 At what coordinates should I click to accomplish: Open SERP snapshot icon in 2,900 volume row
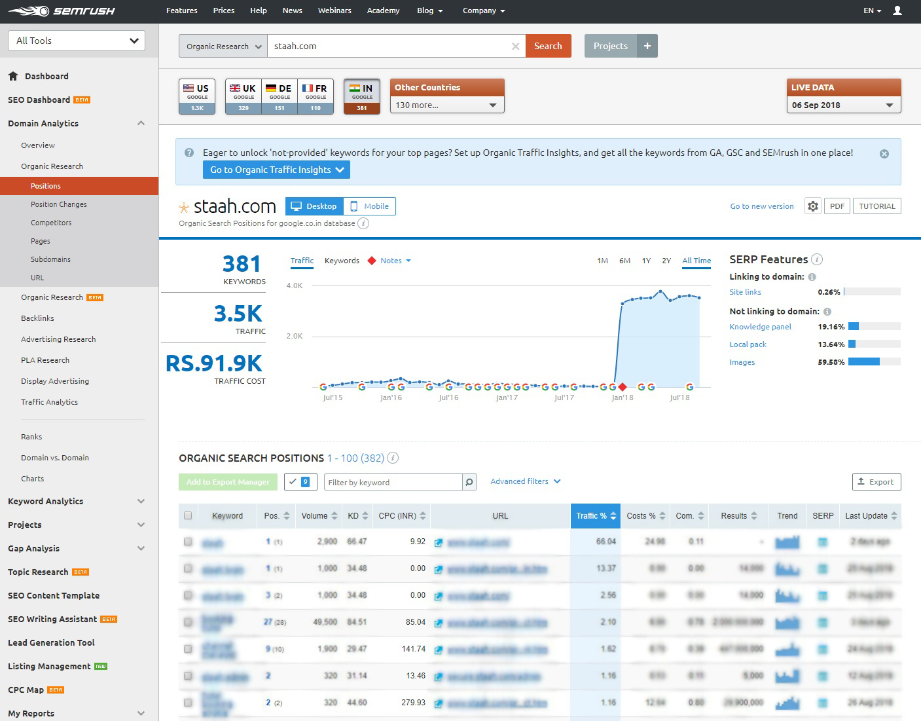tap(823, 542)
